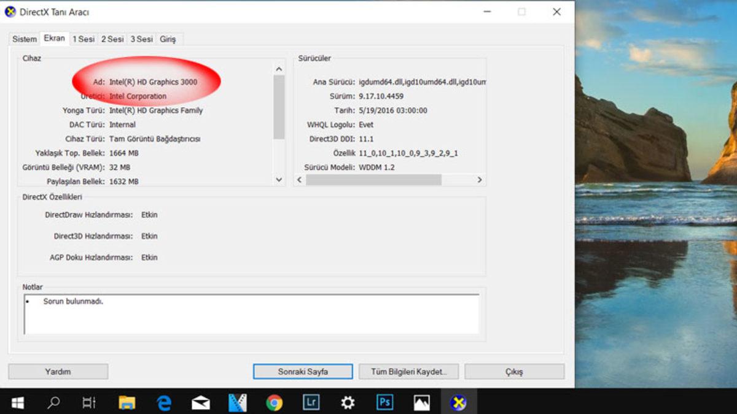Click the Yardım button

[58, 372]
